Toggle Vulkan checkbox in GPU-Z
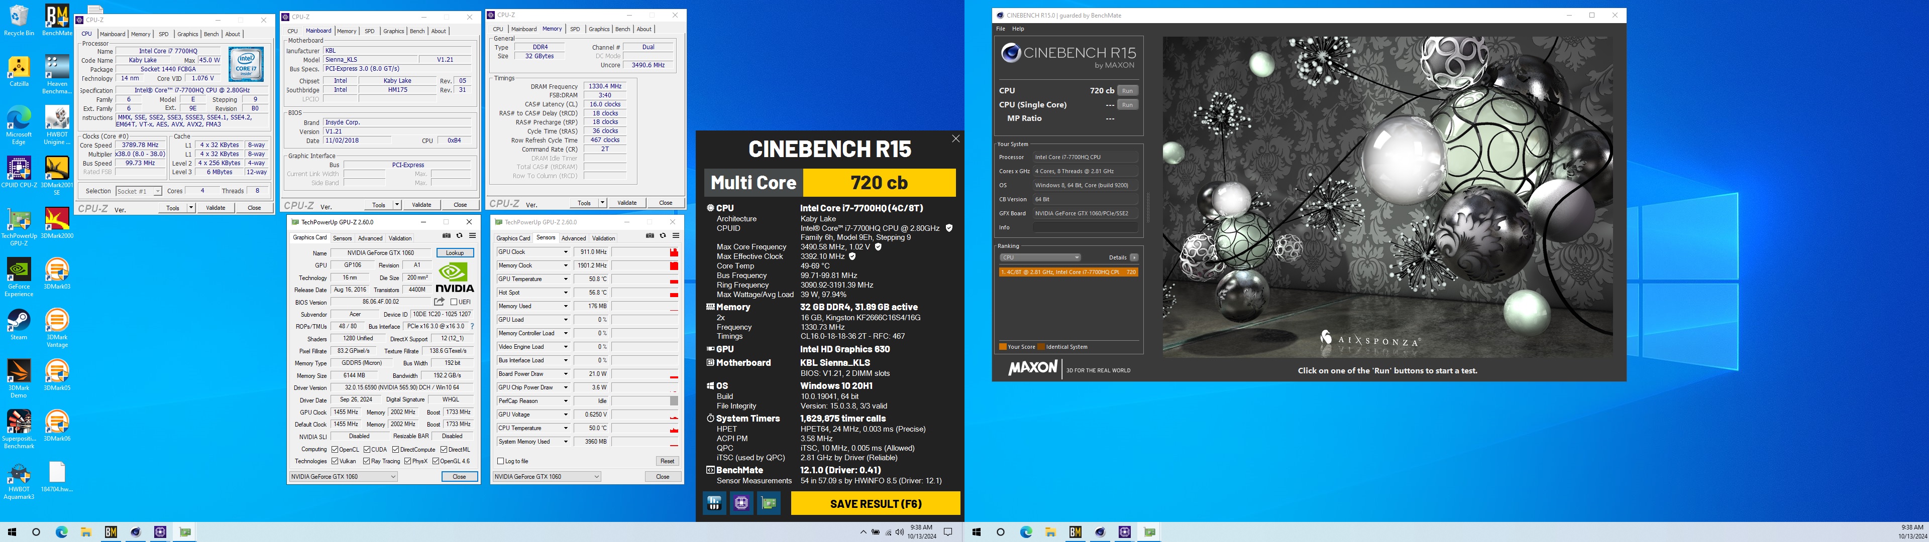 pyautogui.click(x=335, y=461)
